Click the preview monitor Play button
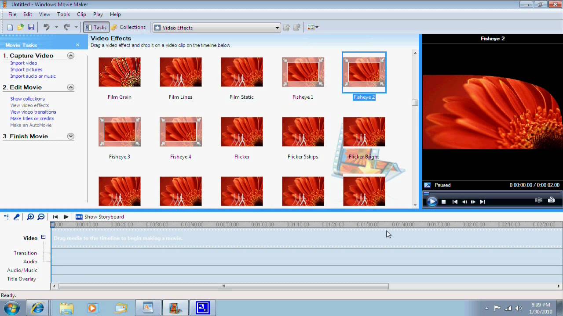Screen dimensions: 563x316 tap(432, 201)
